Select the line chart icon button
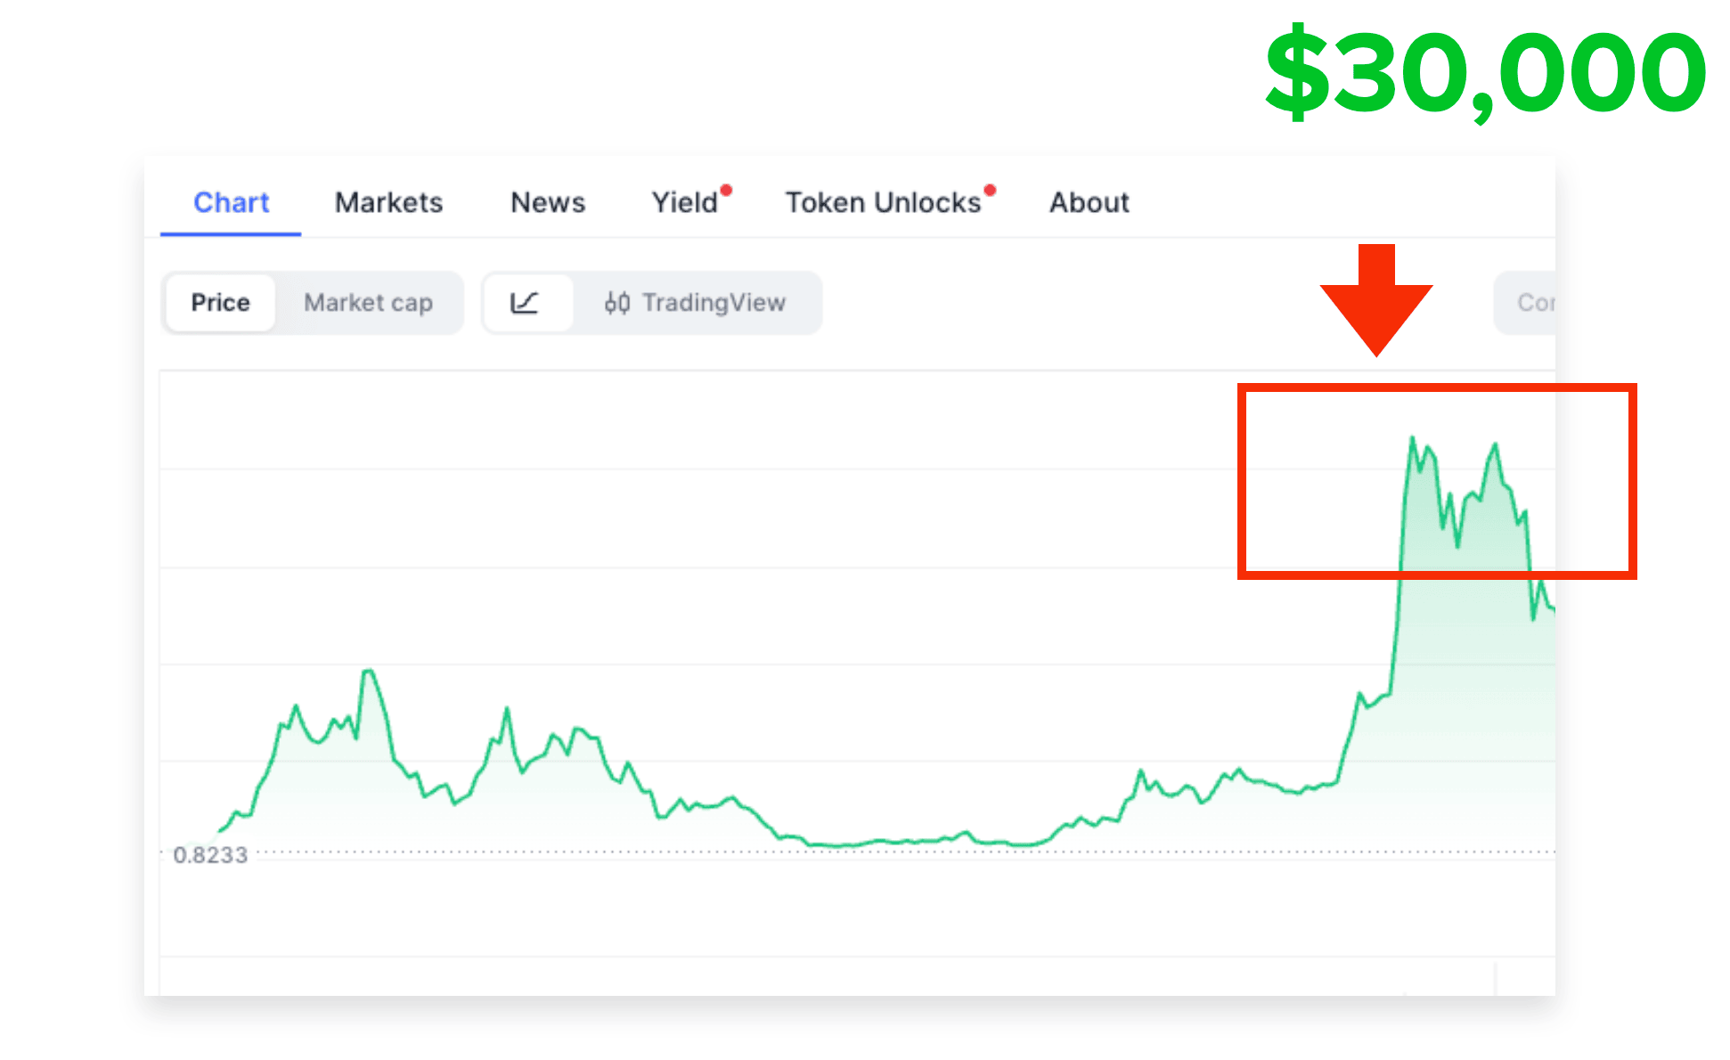Image resolution: width=1730 pixels, height=1060 pixels. click(x=526, y=303)
